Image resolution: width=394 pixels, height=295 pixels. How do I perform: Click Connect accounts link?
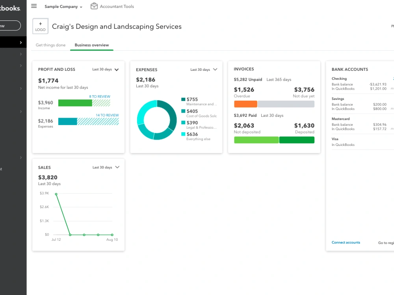(x=346, y=243)
